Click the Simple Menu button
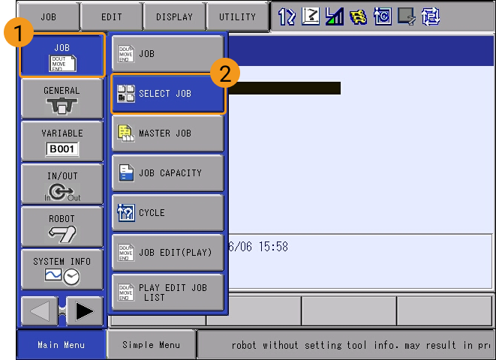Screen dimensions: 496x360 coord(151,345)
